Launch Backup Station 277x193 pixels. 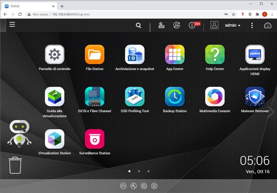coord(175,97)
